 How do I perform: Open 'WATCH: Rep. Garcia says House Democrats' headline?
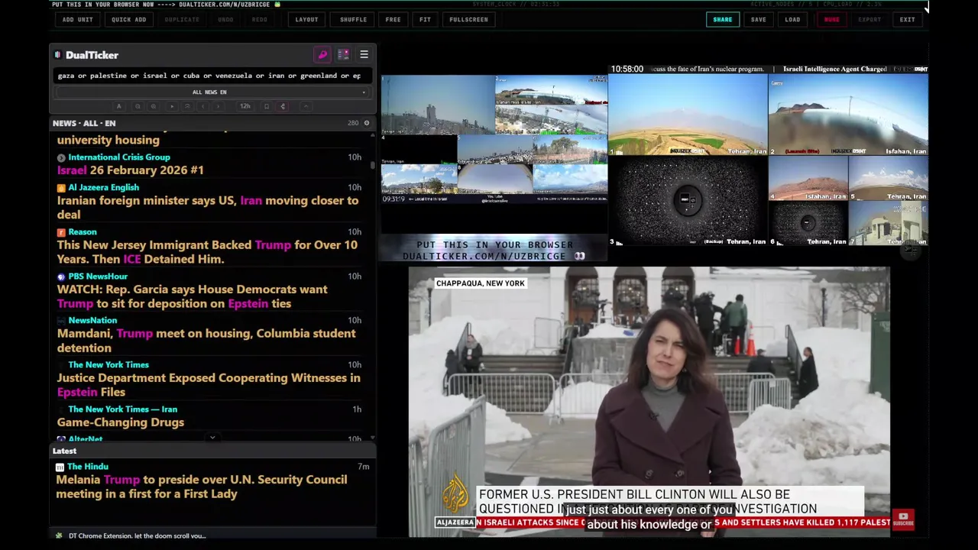point(193,296)
